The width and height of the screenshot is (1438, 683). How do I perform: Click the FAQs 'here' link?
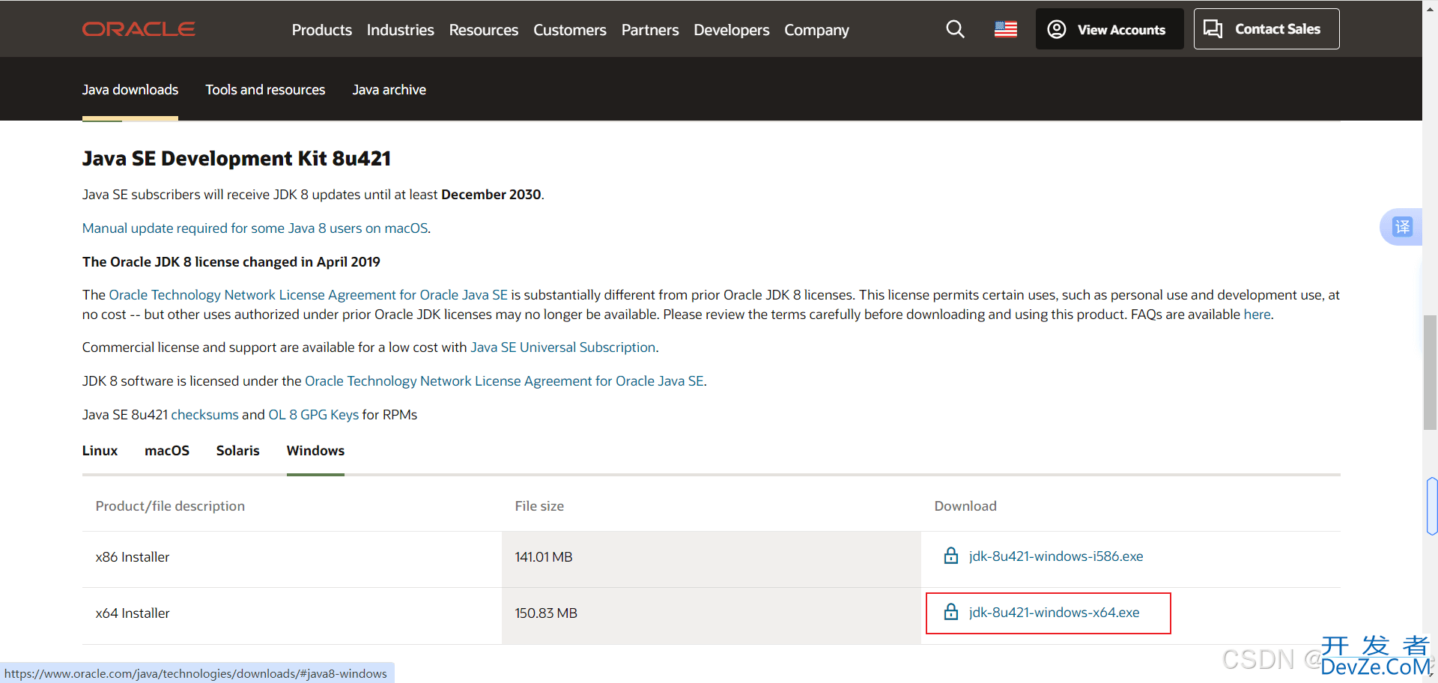(x=1257, y=315)
